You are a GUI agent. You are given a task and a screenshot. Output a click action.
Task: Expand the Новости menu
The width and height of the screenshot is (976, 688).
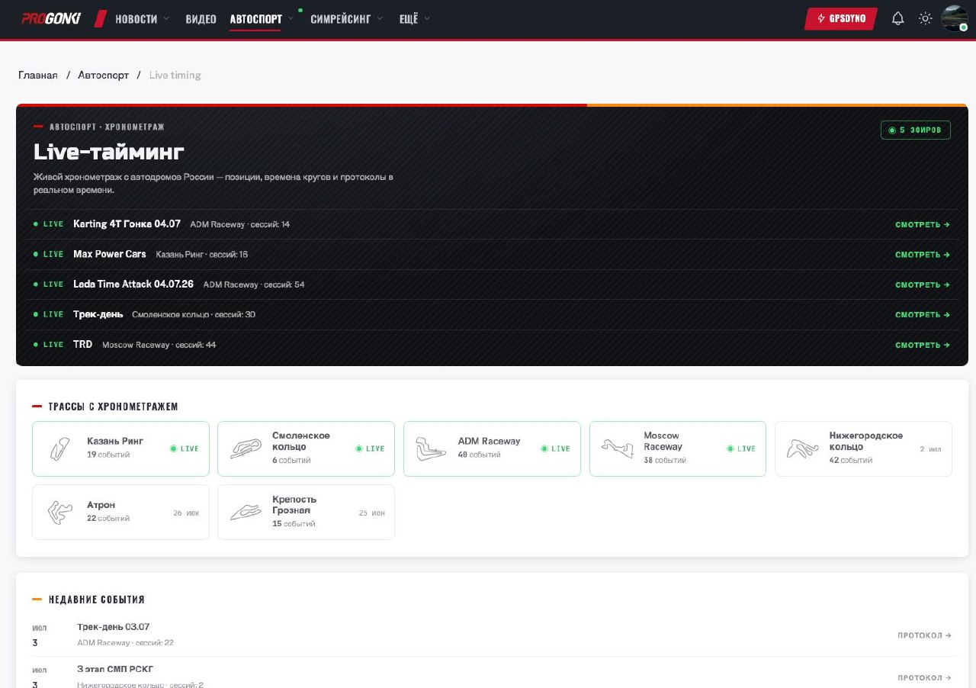tap(142, 19)
